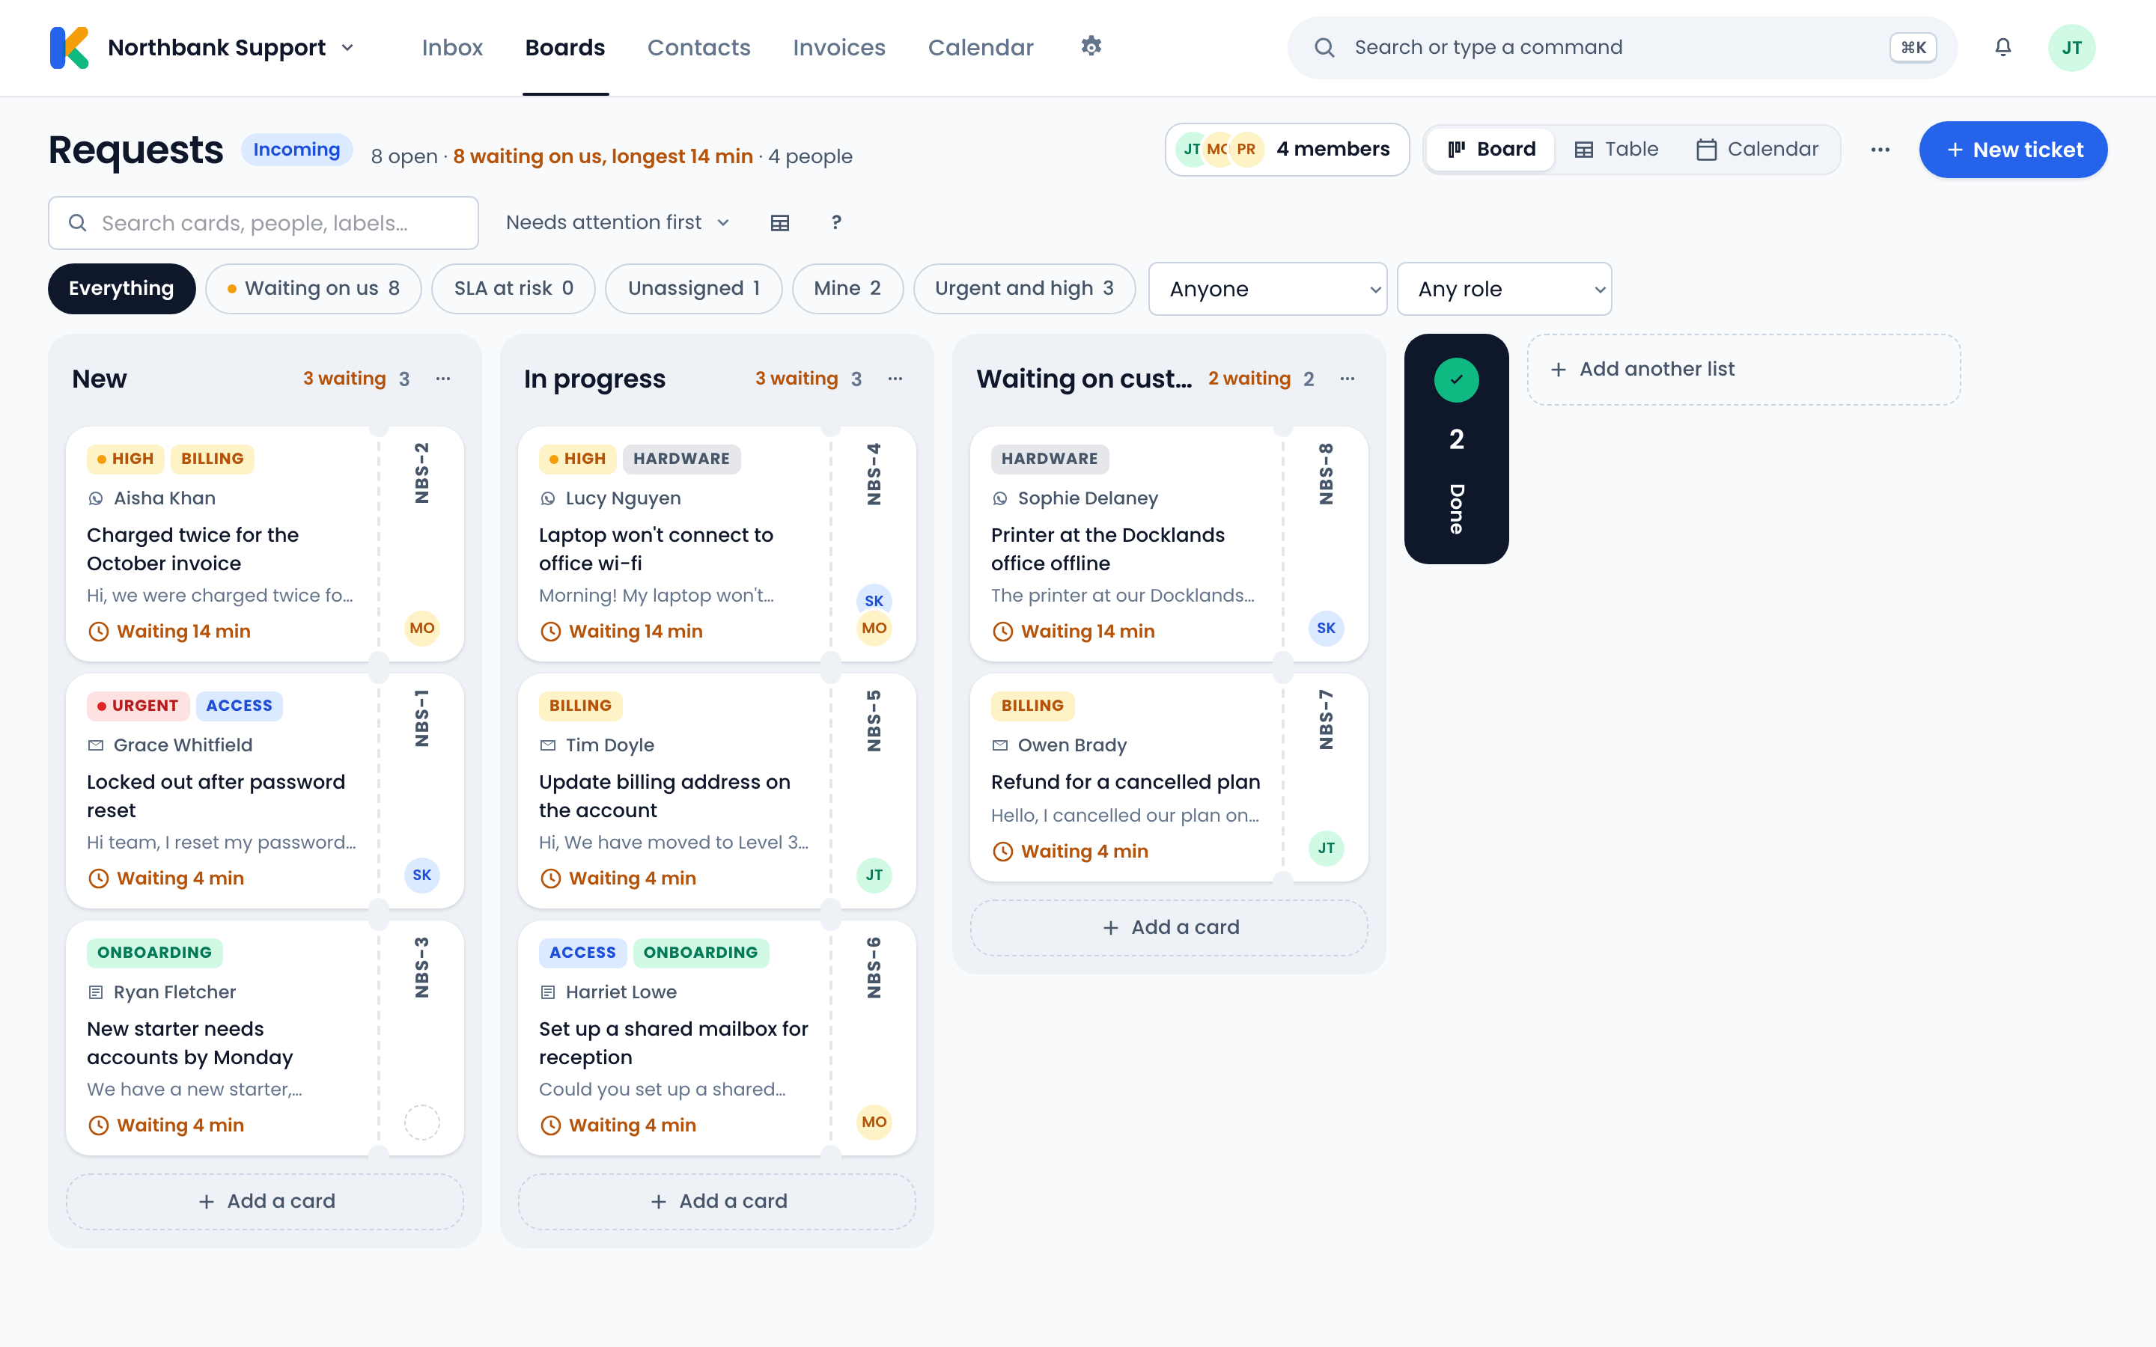Click JT assignee avatar on NBS-7 card
The image size is (2156, 1347).
point(1326,848)
